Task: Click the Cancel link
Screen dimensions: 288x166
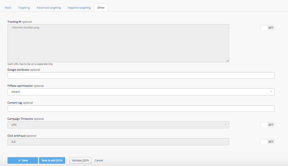Action: 99,161
